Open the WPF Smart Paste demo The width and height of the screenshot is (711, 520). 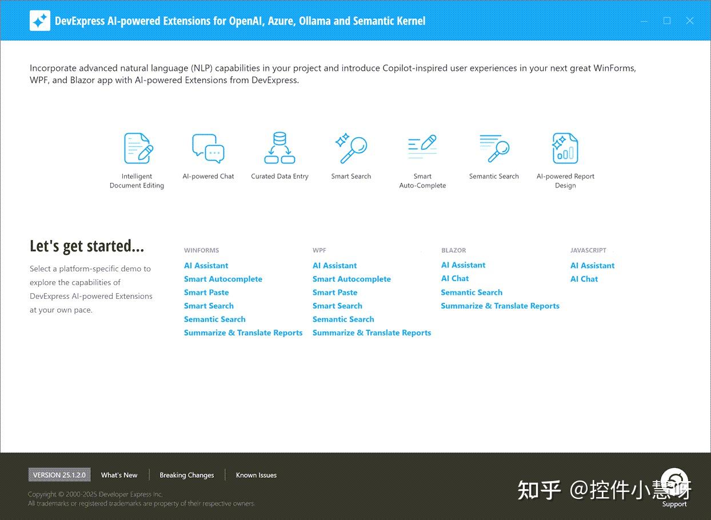(x=335, y=292)
